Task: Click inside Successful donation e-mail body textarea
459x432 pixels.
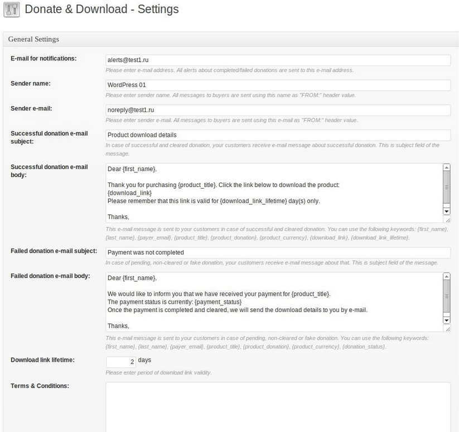Action: click(x=274, y=193)
